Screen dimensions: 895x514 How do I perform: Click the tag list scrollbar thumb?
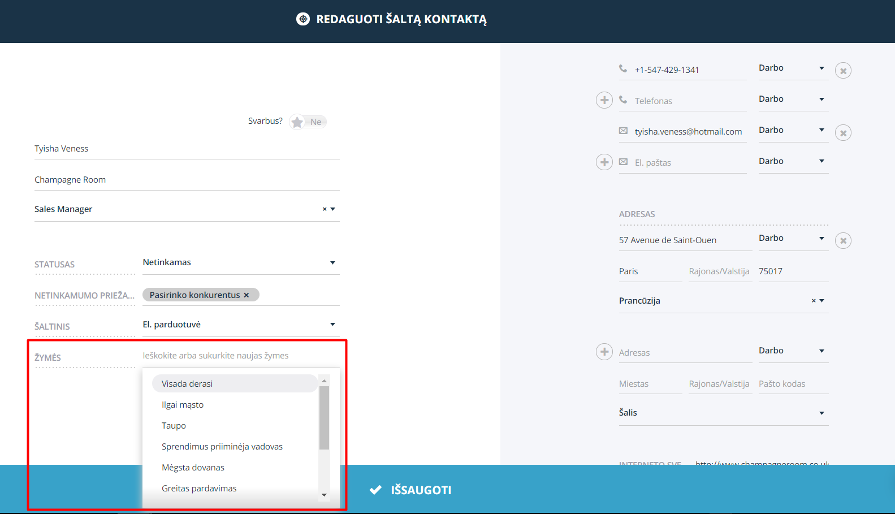(324, 417)
